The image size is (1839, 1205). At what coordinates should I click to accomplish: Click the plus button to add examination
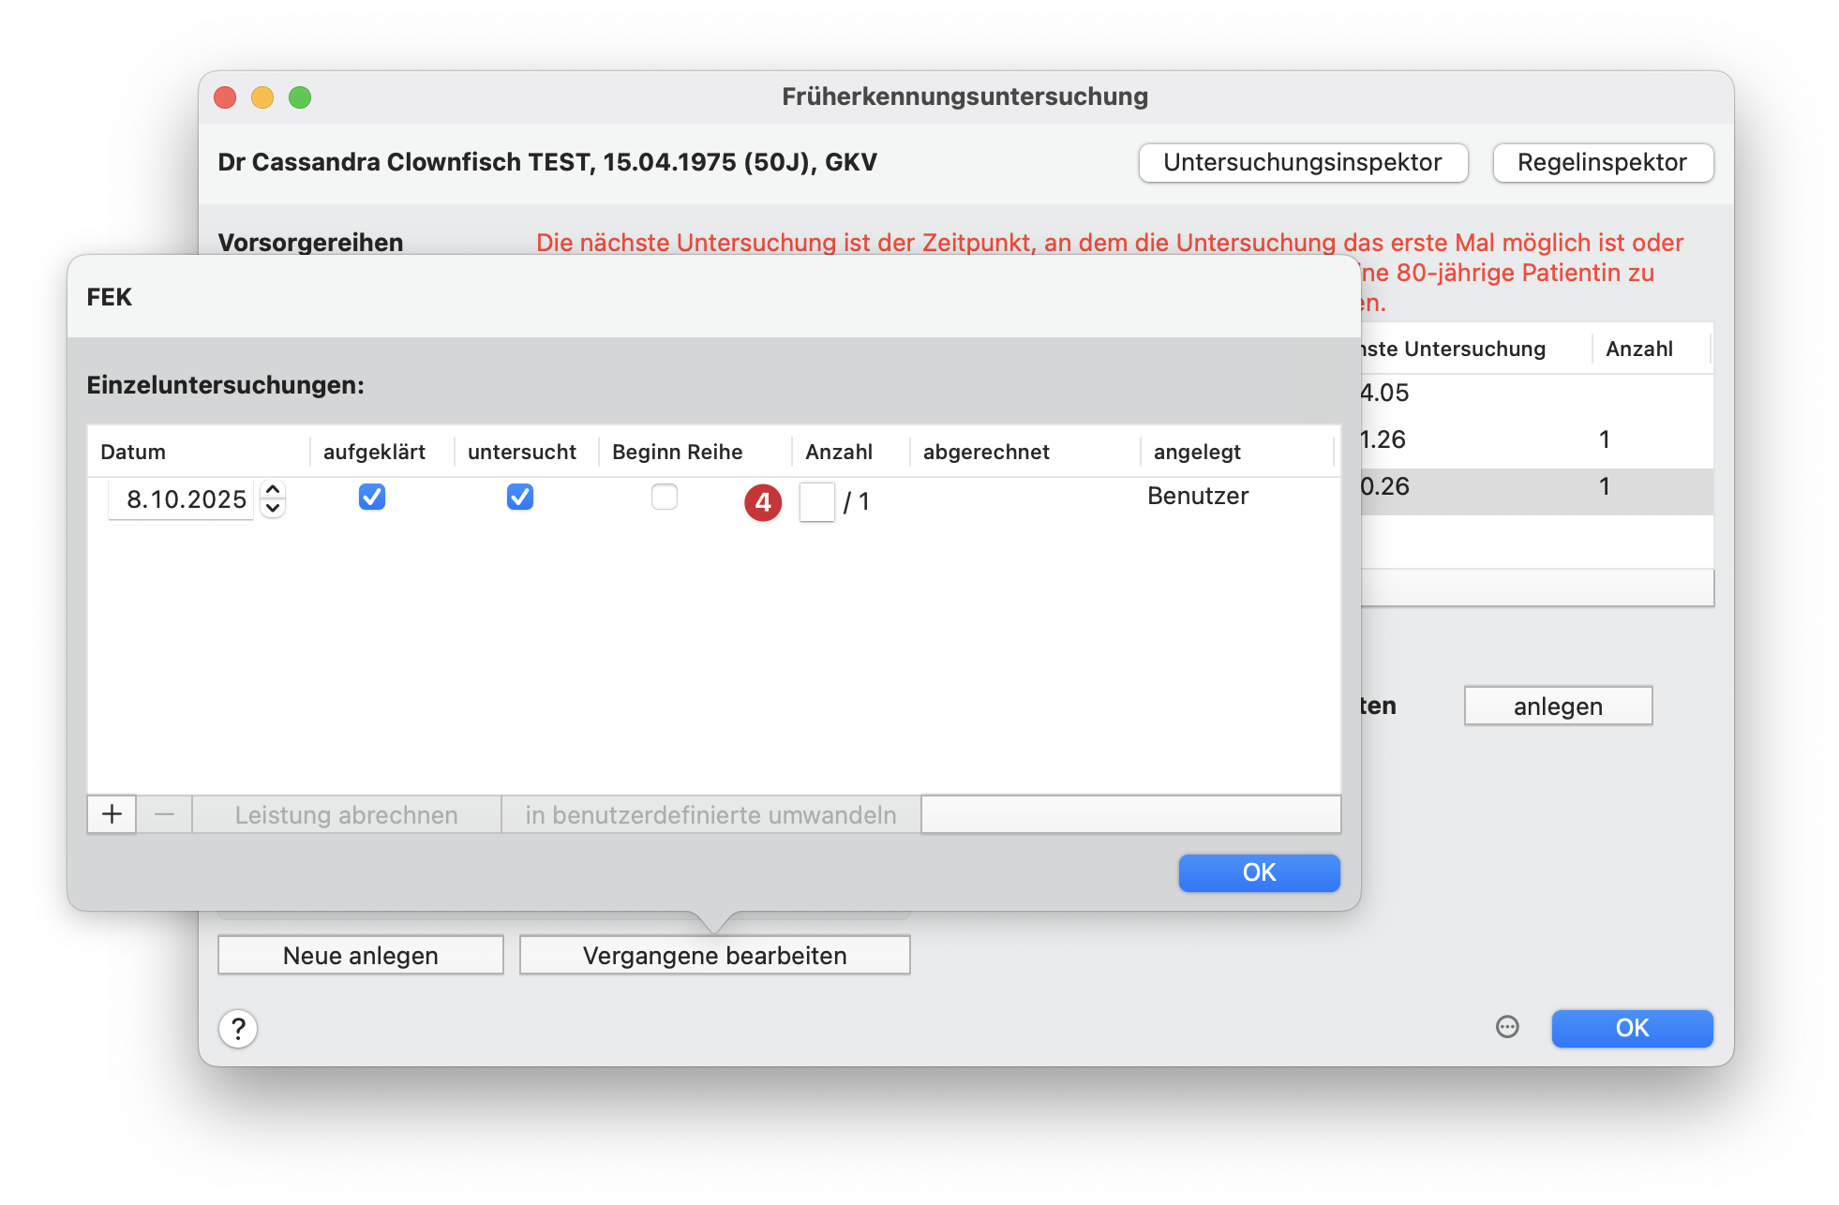tap(112, 814)
